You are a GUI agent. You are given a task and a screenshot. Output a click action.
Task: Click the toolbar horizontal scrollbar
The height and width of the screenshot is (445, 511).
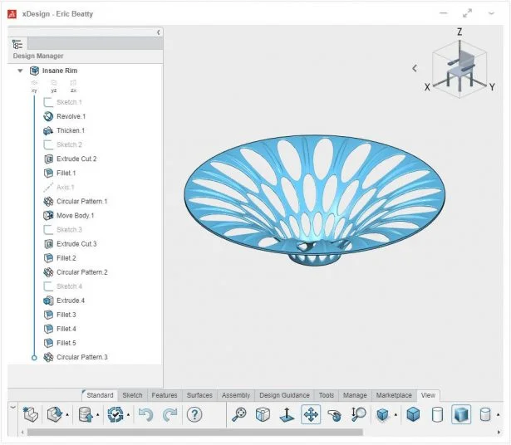191,432
